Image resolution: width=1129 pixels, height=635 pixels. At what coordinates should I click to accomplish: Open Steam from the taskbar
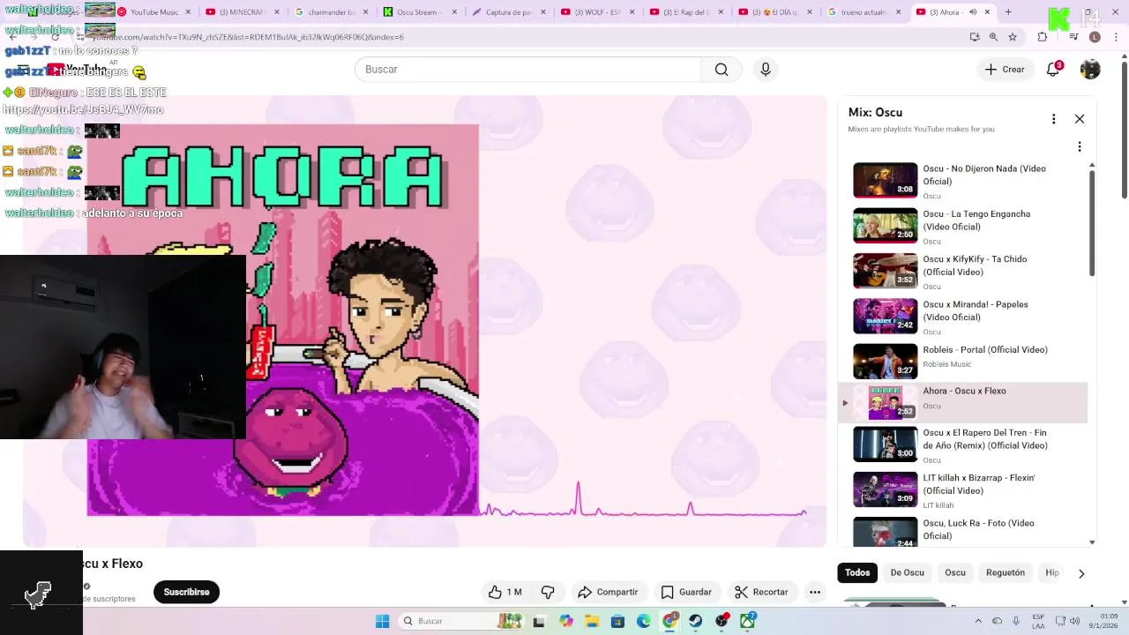696,621
